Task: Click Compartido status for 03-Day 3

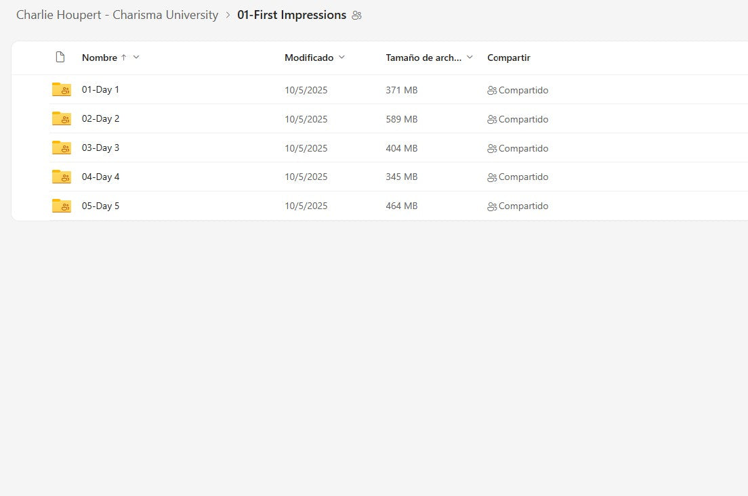Action: pos(523,148)
